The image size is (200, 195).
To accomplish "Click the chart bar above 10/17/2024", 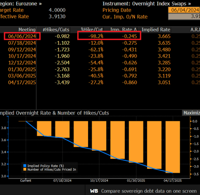I will (x=99, y=136).
